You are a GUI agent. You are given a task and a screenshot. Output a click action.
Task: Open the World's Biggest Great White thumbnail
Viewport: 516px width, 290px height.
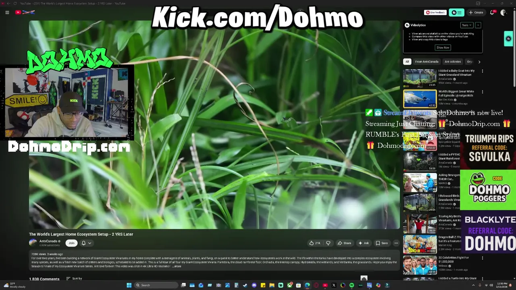click(420, 99)
